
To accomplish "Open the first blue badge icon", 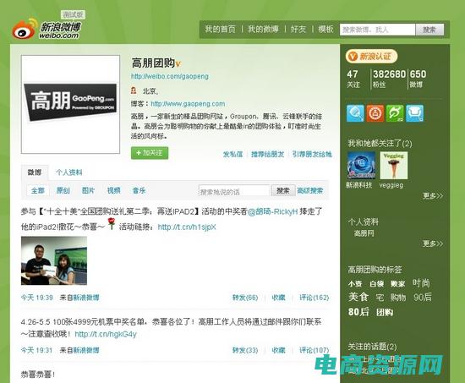I will point(355,113).
